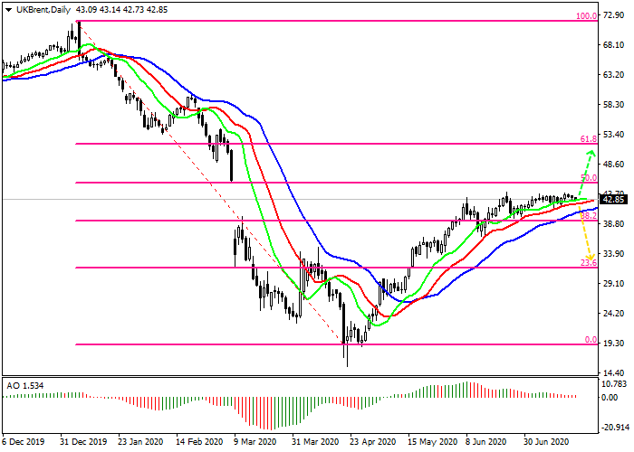This screenshot has width=634, height=452.
Task: Click the AO 1.534 indicator label
Action: (24, 385)
